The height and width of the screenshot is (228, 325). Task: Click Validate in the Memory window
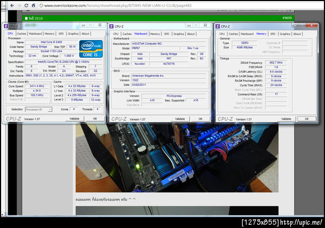pyautogui.click(x=286, y=119)
